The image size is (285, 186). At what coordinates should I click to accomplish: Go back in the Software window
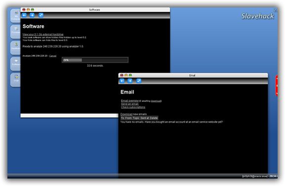[24, 15]
